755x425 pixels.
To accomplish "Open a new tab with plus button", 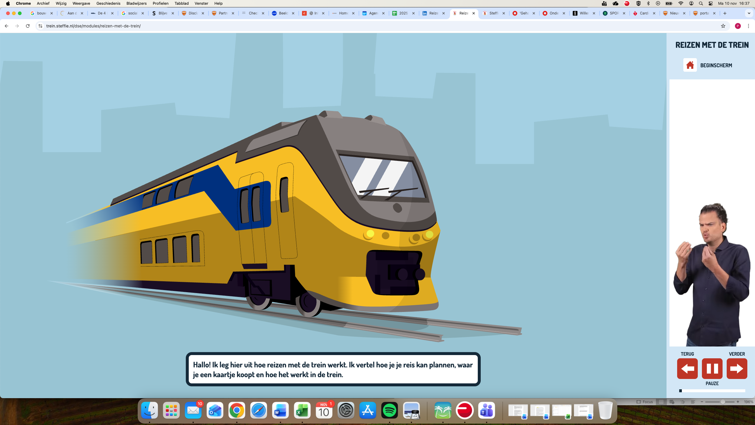I will (x=725, y=13).
